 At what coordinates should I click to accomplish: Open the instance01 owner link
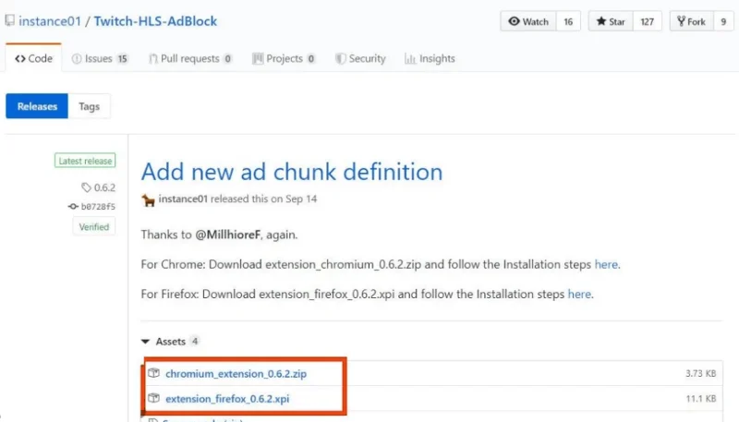point(50,21)
